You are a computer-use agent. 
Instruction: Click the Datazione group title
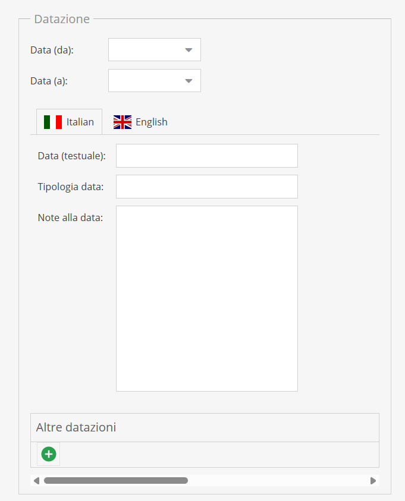(62, 19)
